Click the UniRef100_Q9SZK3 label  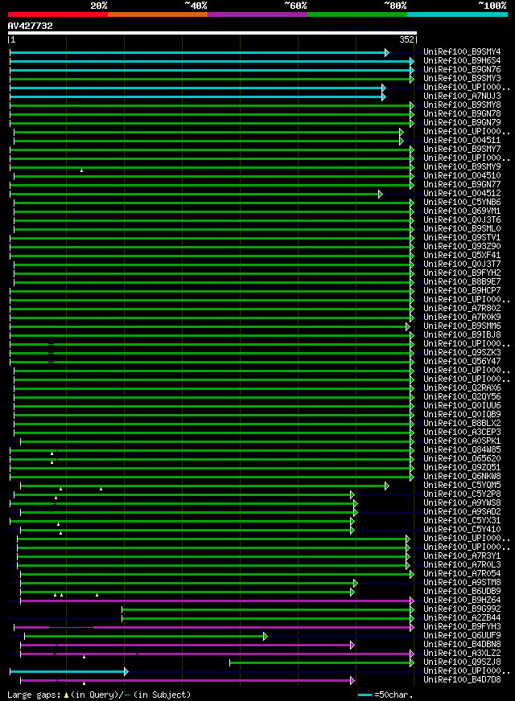pyautogui.click(x=462, y=352)
